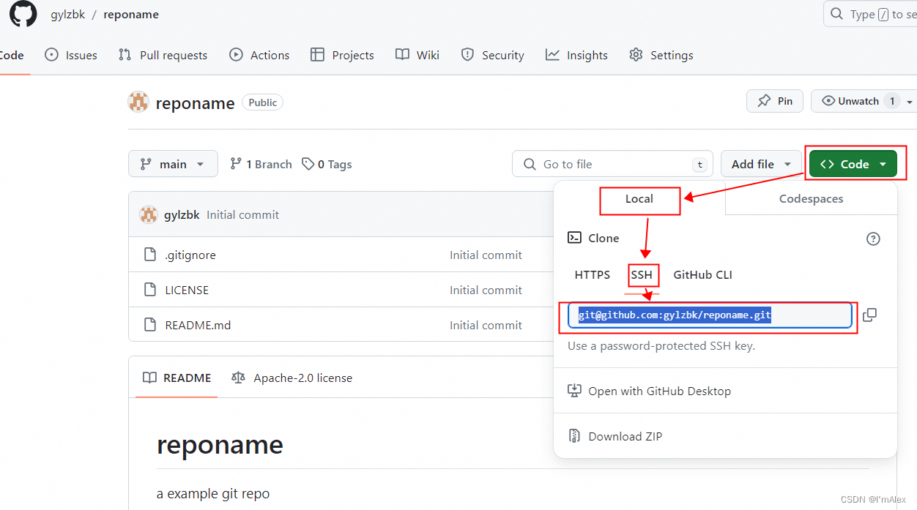This screenshot has width=917, height=510.
Task: Click the ZIP archive icon
Action: [575, 436]
